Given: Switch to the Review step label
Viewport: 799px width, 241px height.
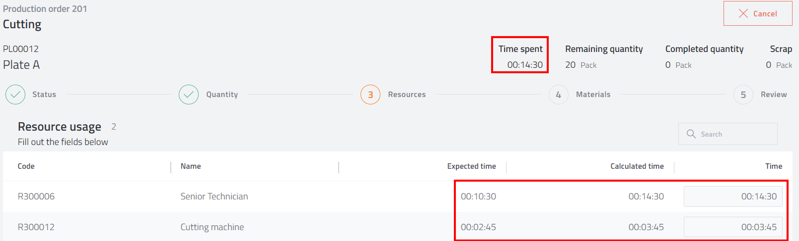Looking at the screenshot, I should click(774, 95).
